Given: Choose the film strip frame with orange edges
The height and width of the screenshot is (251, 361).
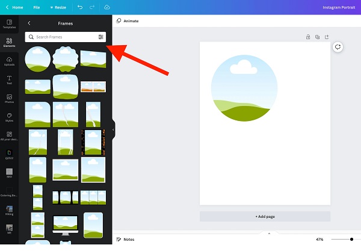Looking at the screenshot, I should [x=93, y=142].
